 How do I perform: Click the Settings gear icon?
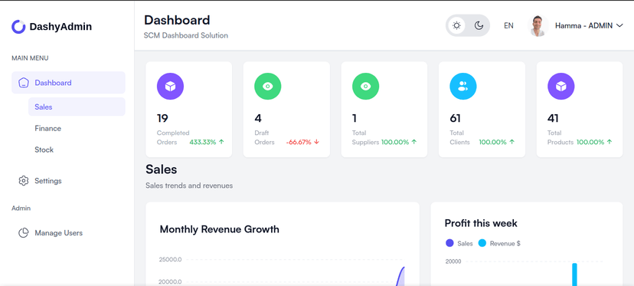tap(24, 181)
